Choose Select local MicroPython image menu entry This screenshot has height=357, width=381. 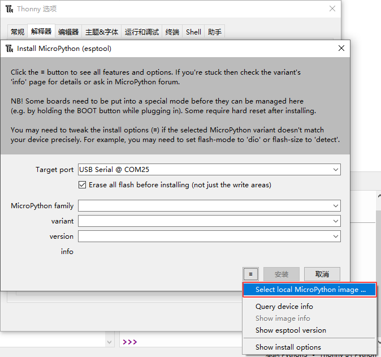(x=309, y=290)
